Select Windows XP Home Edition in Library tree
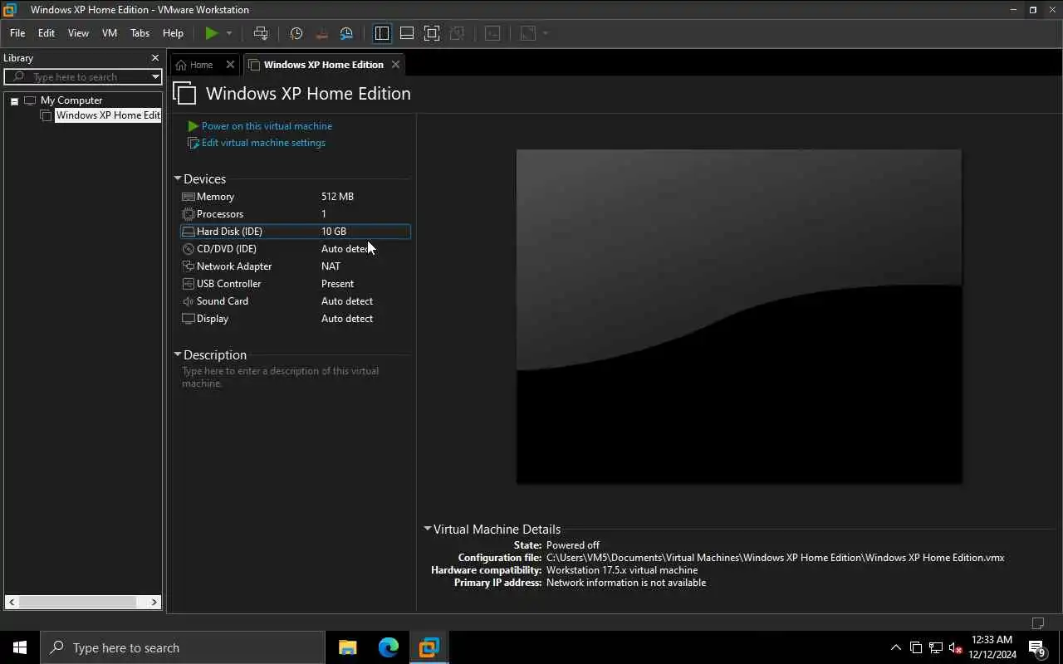The width and height of the screenshot is (1063, 664). click(108, 115)
